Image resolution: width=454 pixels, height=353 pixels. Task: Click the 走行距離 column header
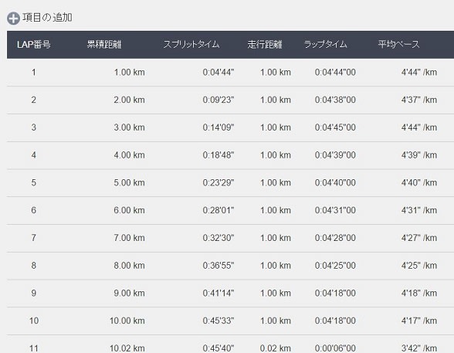265,44
